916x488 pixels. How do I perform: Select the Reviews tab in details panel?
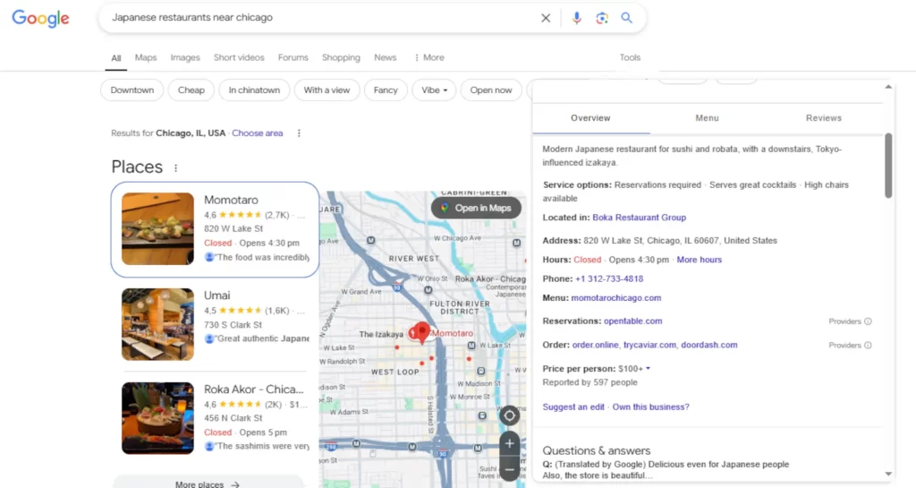[824, 118]
